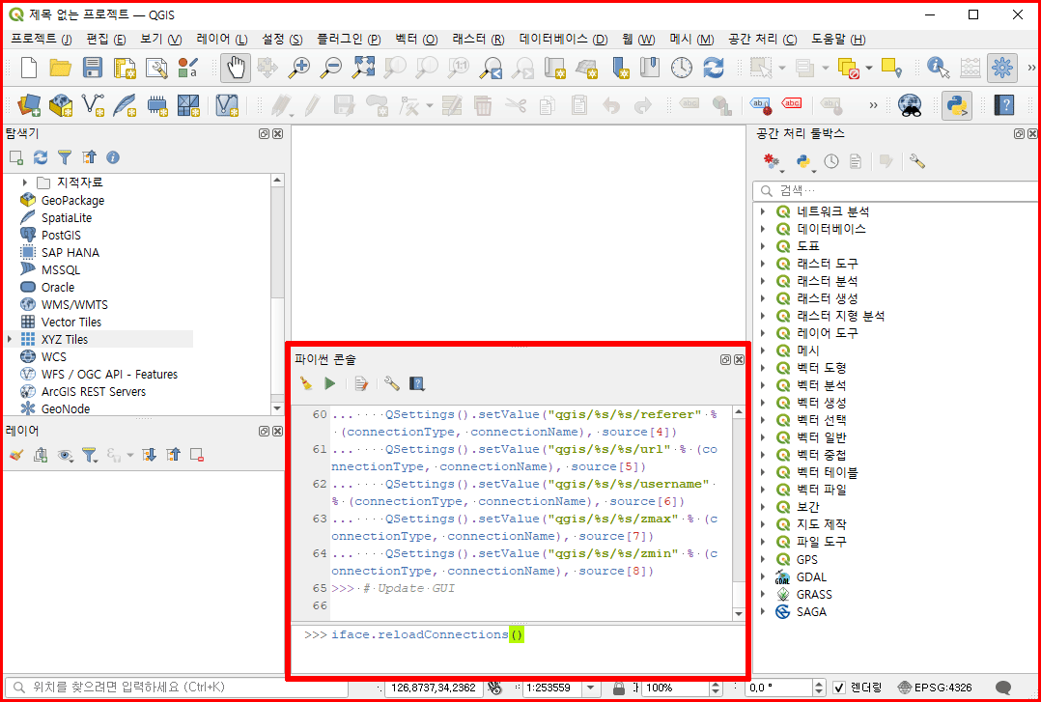
Task: Create new GeoPackage layer icon
Action: point(61,104)
